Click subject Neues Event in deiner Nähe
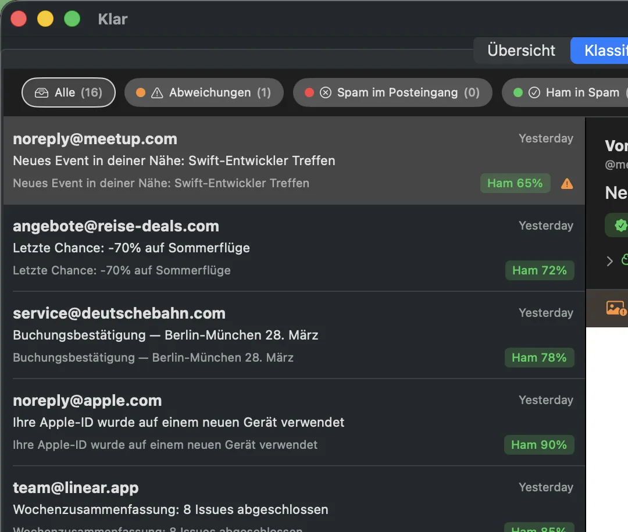Screen dimensions: 628x532 pyautogui.click(x=174, y=160)
